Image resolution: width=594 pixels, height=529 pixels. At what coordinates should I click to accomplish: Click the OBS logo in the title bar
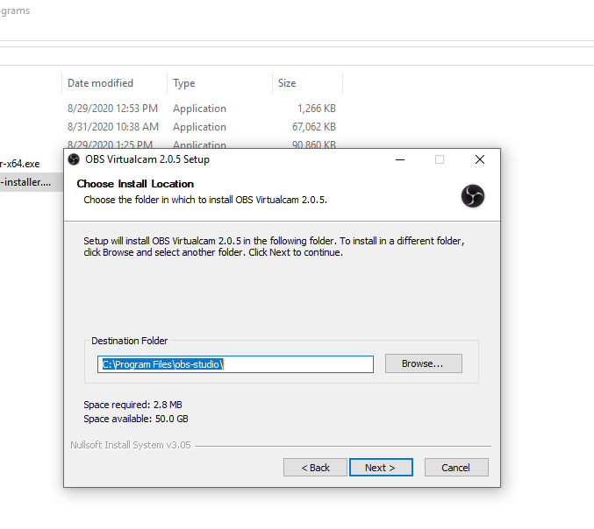click(x=74, y=159)
